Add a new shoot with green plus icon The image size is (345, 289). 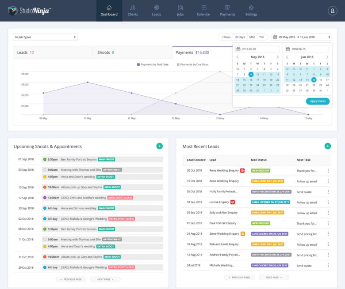[x=159, y=146]
